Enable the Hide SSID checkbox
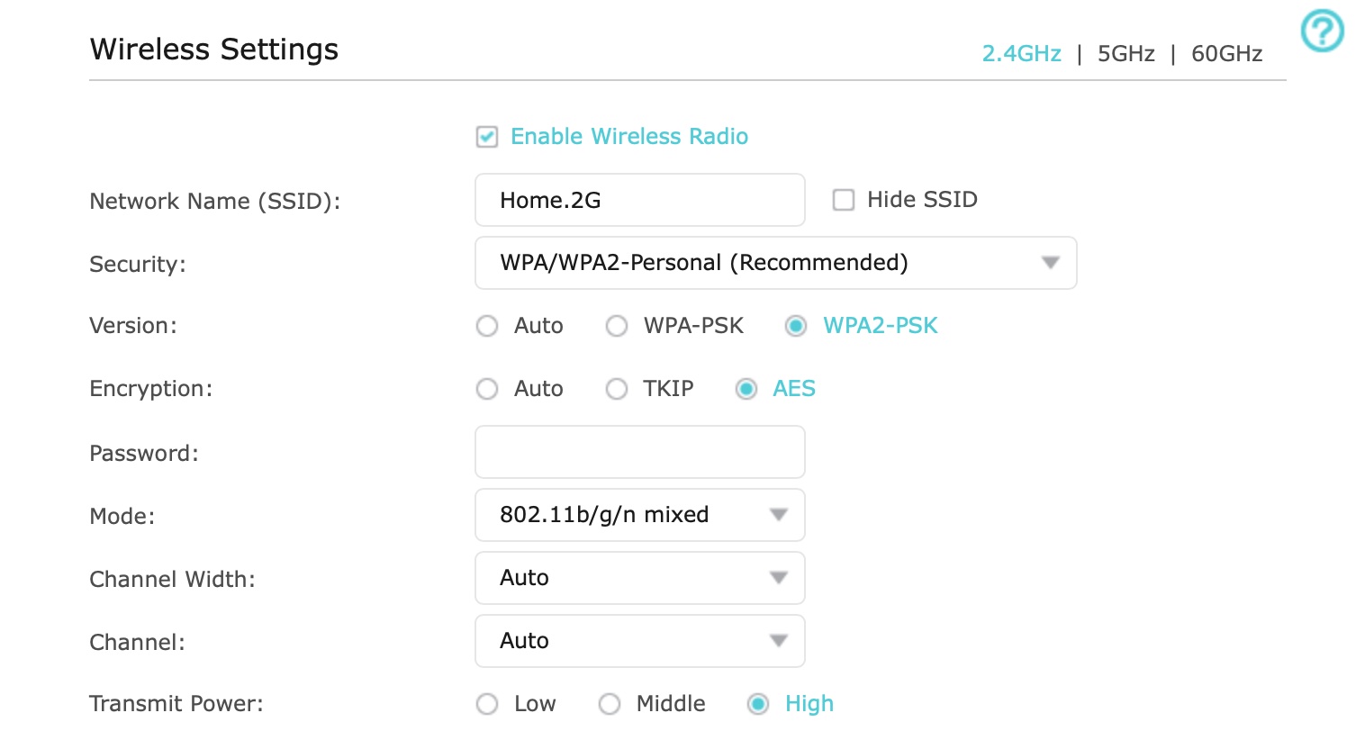 844,200
